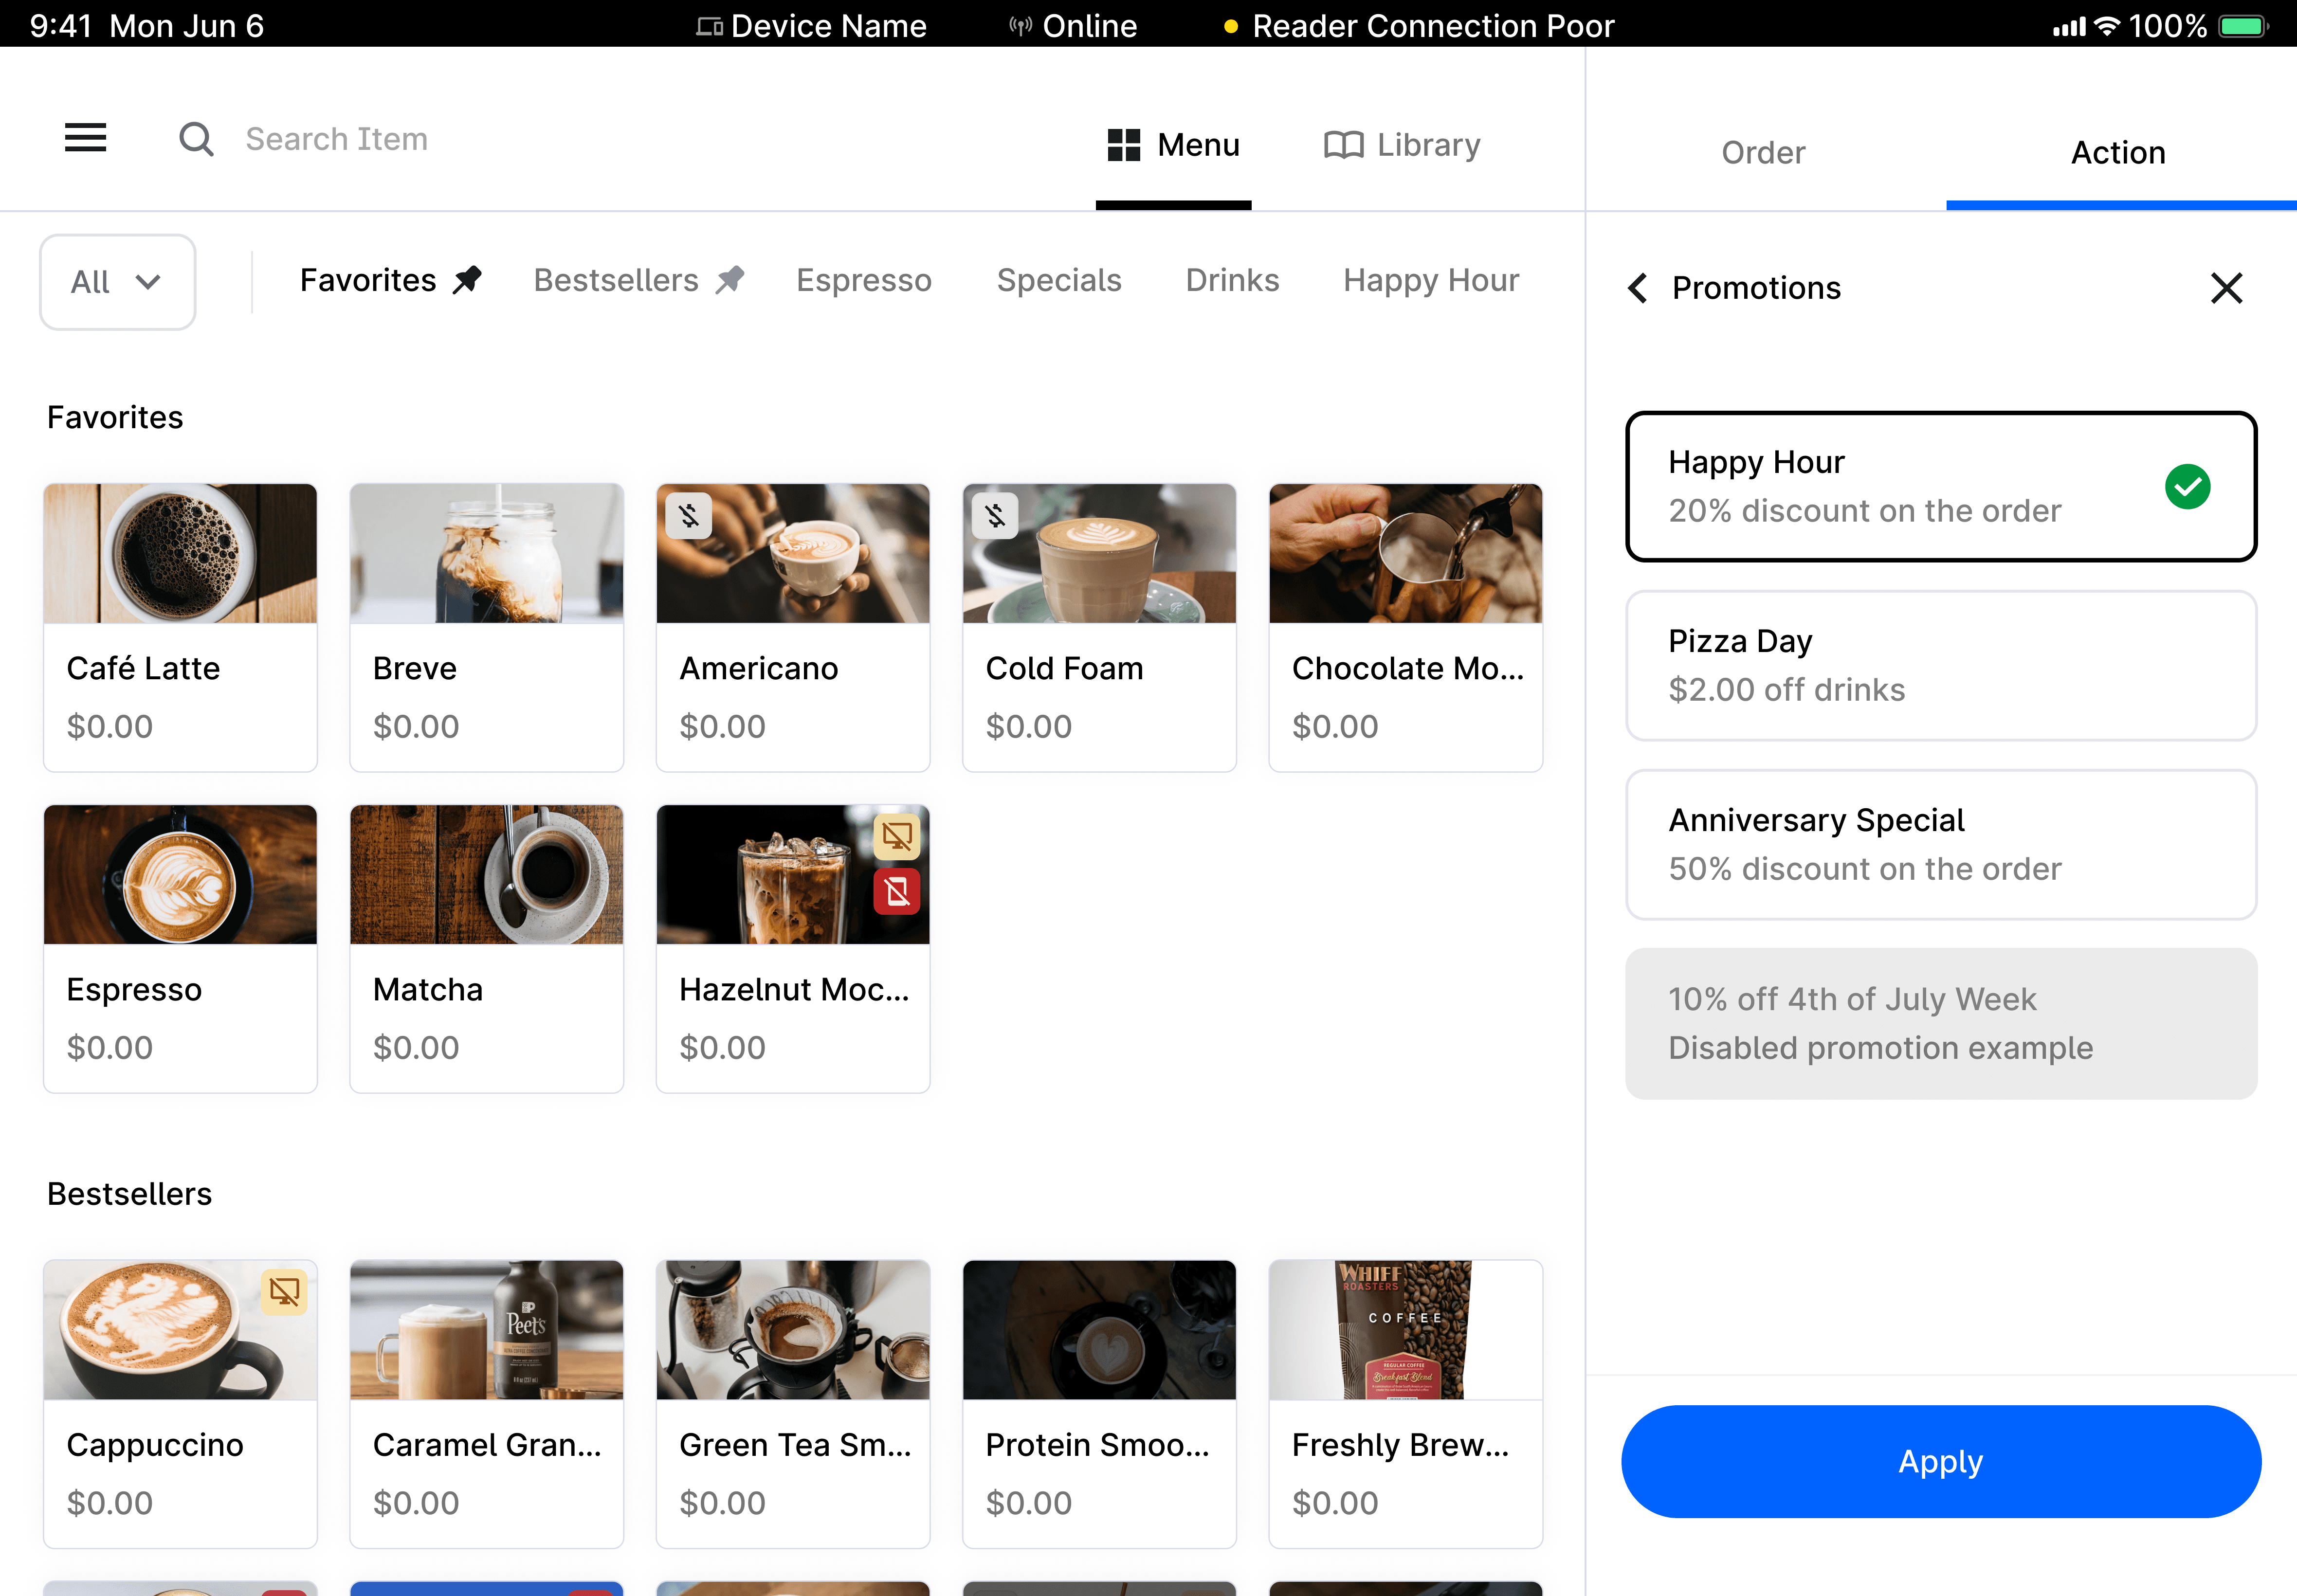The height and width of the screenshot is (1596, 2297).
Task: Switch to the Order tab
Action: (x=1763, y=153)
